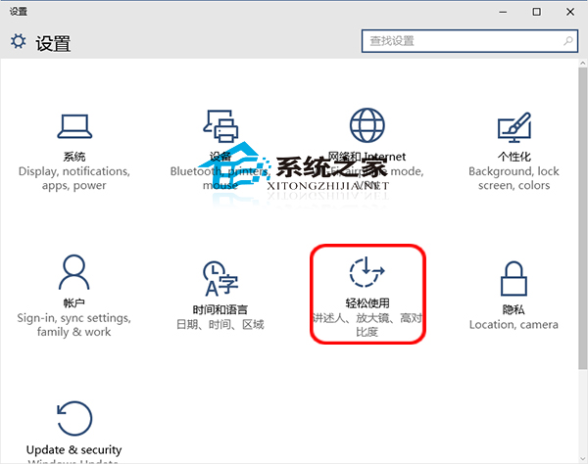Click the 日期、时间、区域 description
This screenshot has width=588, height=464.
click(x=220, y=324)
